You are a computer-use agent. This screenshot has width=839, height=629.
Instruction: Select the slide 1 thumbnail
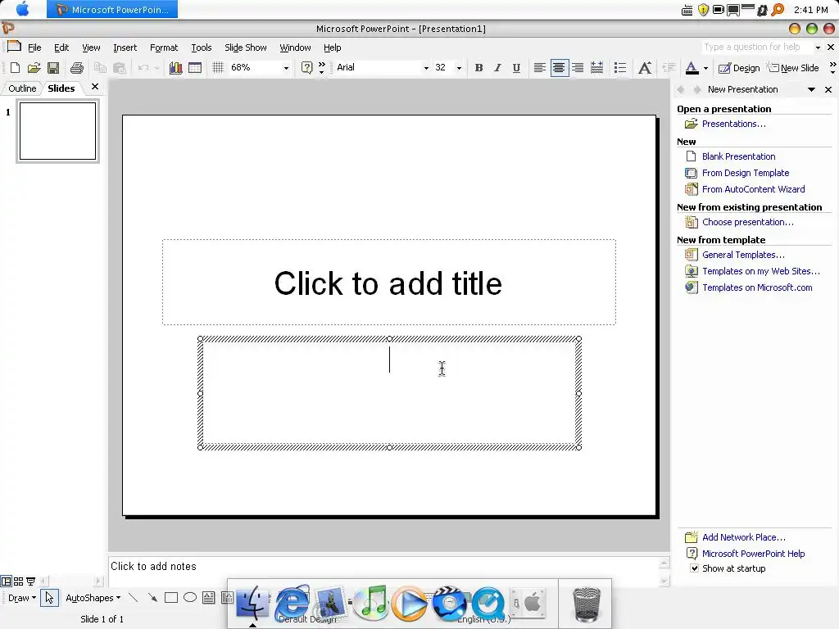point(58,131)
